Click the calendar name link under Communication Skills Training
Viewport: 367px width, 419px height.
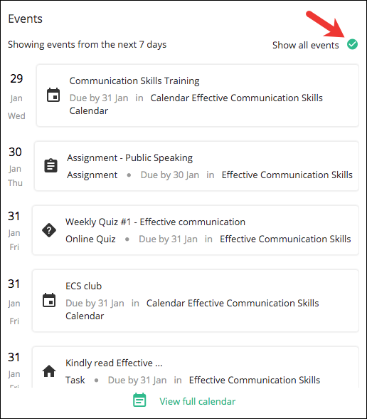196,104
